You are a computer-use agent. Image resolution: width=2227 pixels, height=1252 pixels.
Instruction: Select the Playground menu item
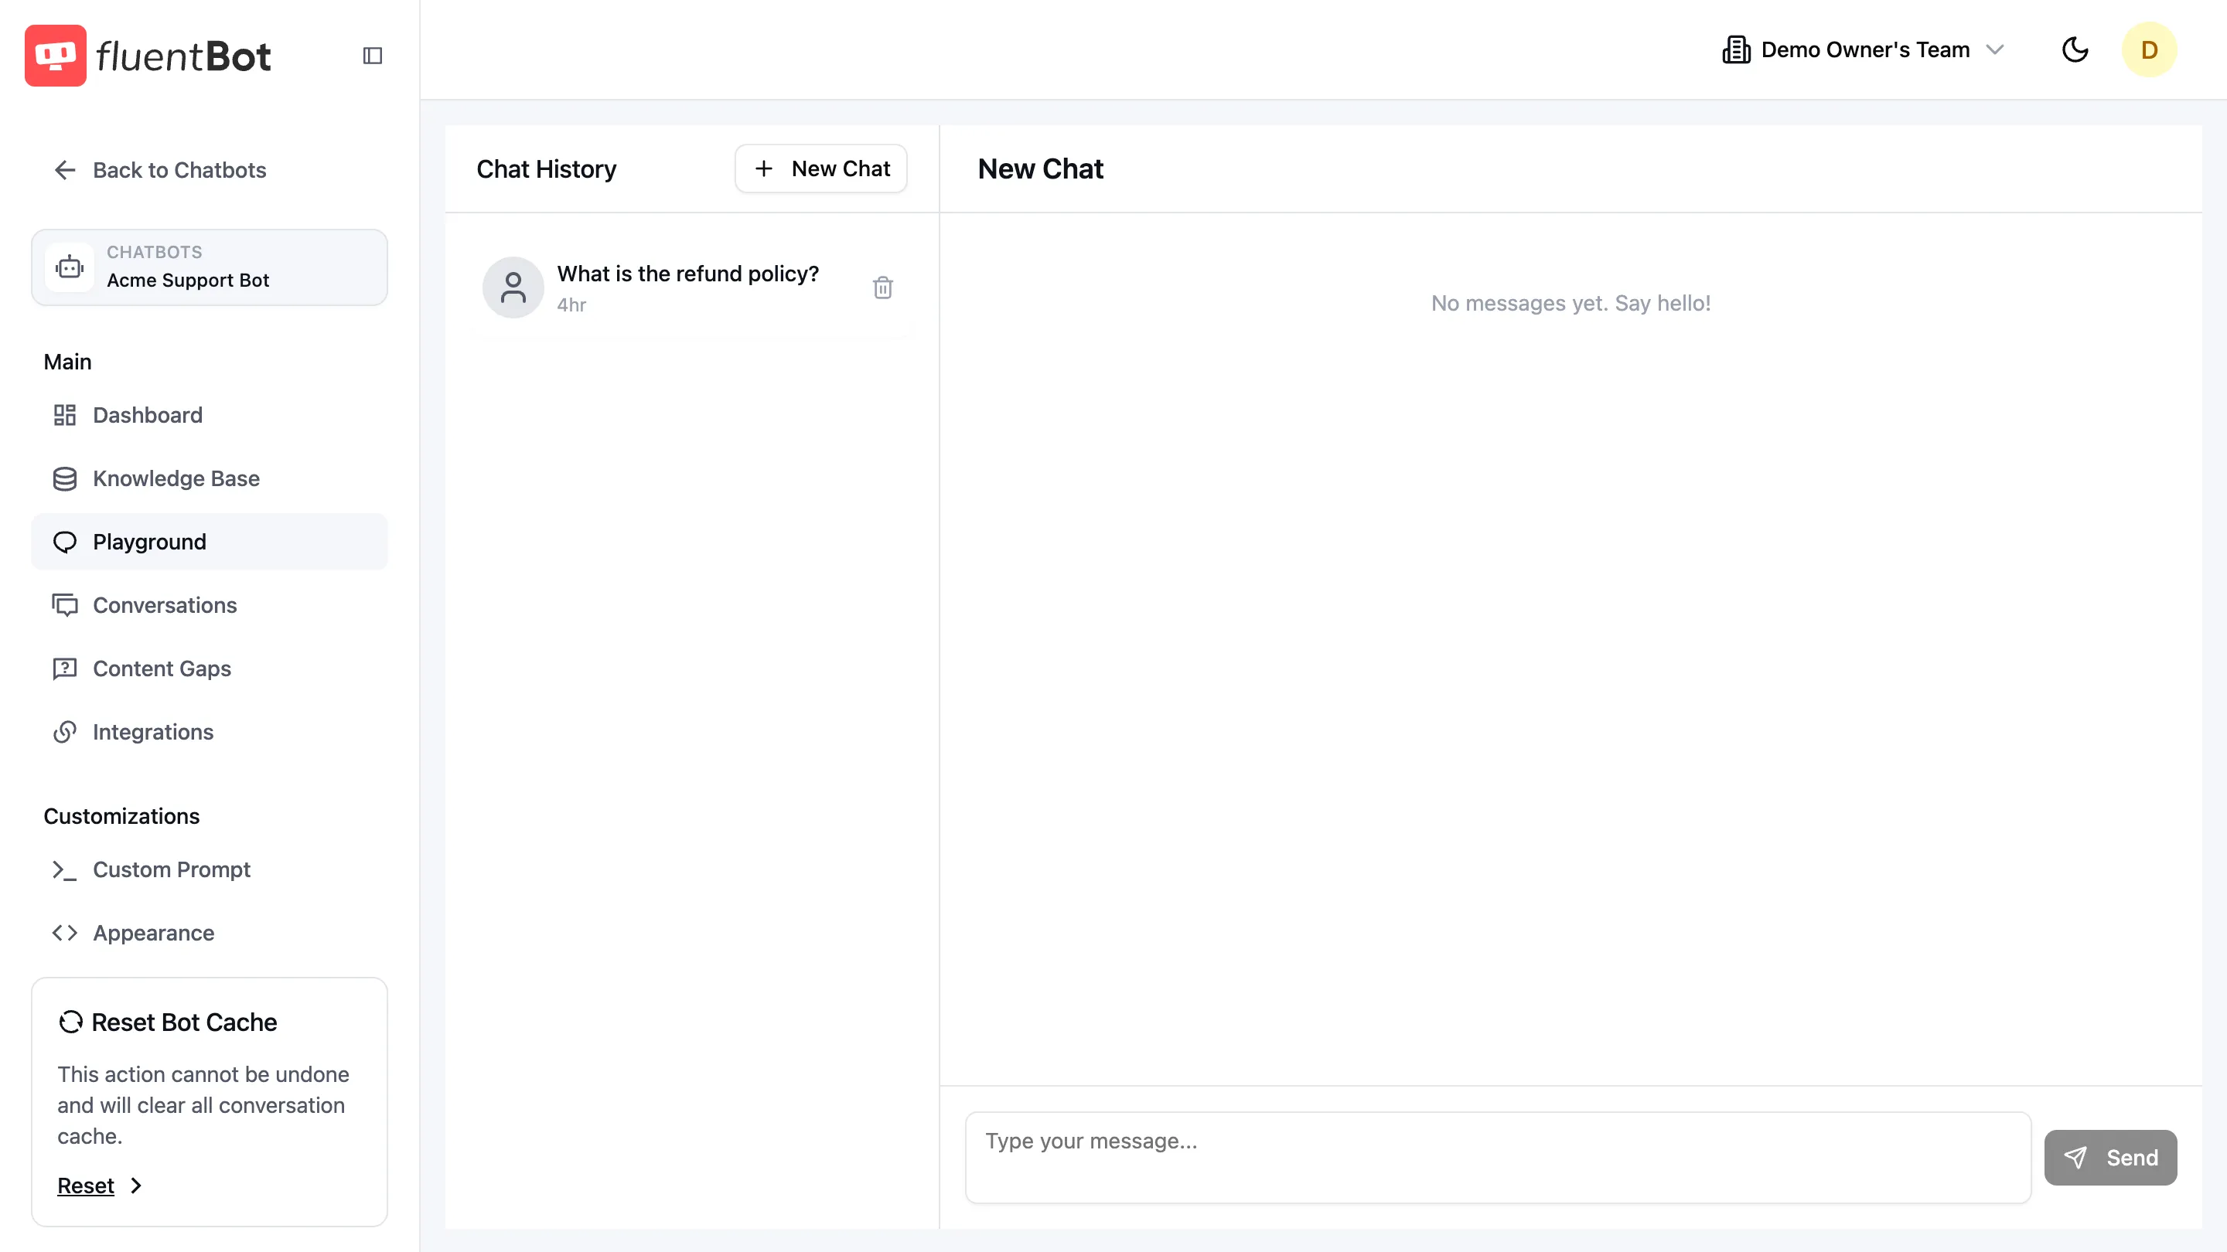coord(210,542)
